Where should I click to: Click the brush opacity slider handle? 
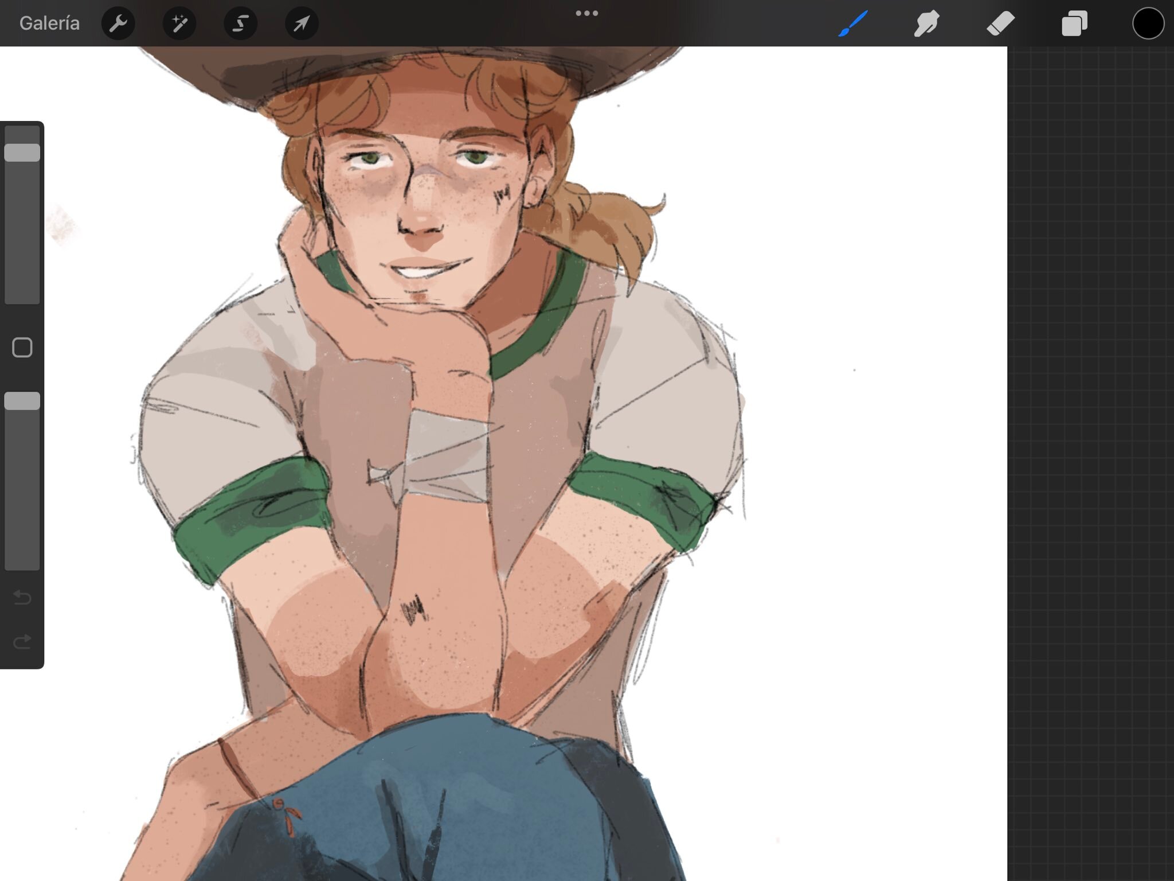[x=22, y=401]
